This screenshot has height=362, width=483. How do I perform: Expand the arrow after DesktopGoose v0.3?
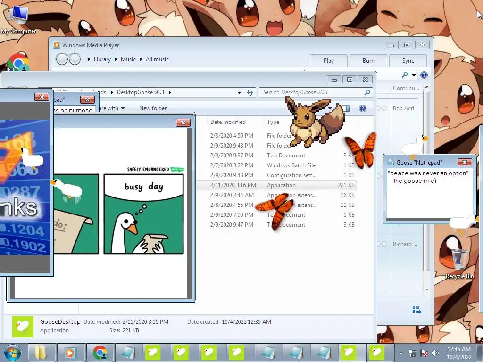click(169, 92)
